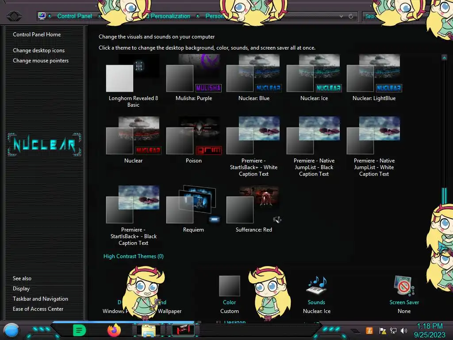Choose the Requiem theme

coord(194,209)
